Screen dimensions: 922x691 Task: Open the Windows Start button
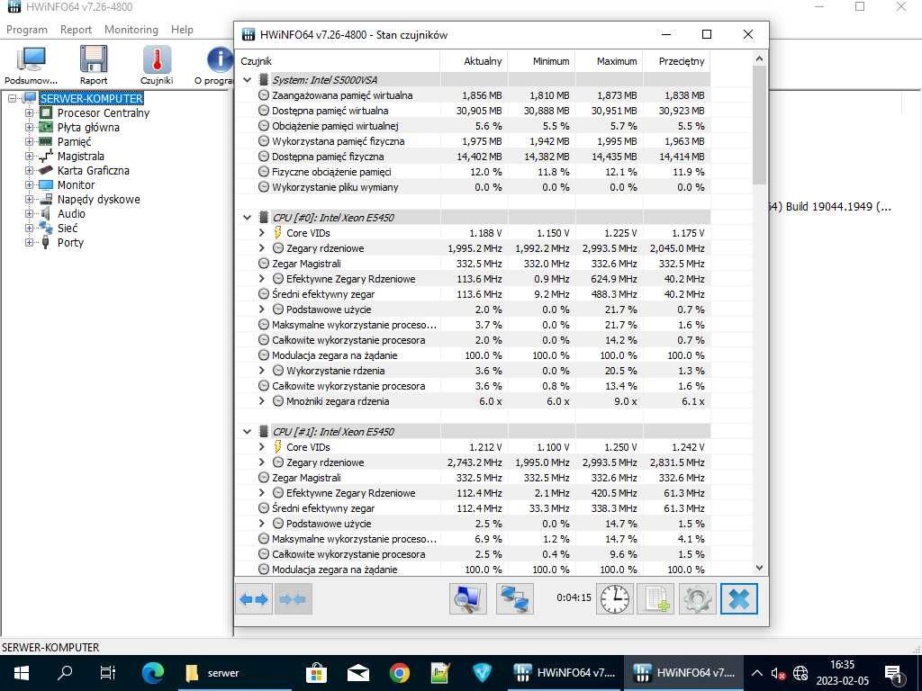(22, 673)
